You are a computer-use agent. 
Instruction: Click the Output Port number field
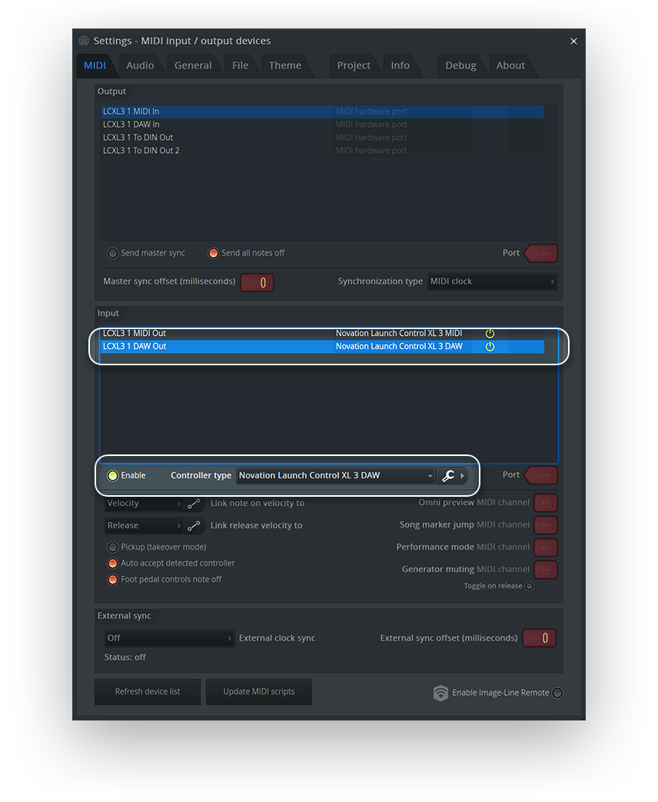click(x=542, y=253)
